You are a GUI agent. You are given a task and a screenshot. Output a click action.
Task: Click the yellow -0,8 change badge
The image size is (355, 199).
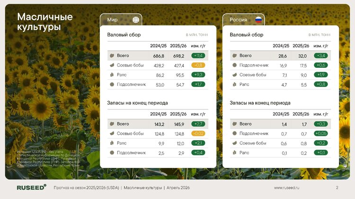tap(198, 65)
